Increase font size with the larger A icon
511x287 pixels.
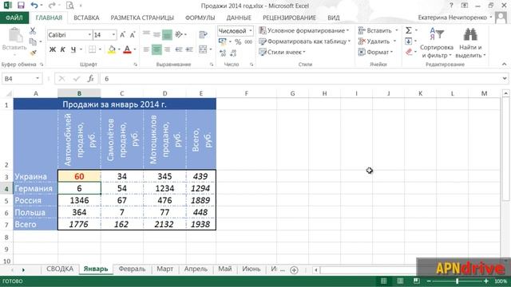coord(122,35)
